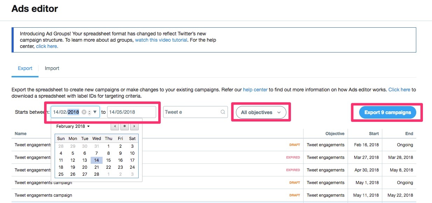Focus the campaign search input field

click(191, 112)
